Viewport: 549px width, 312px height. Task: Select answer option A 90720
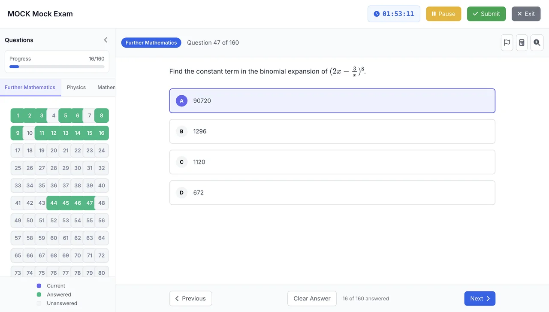[x=332, y=101]
